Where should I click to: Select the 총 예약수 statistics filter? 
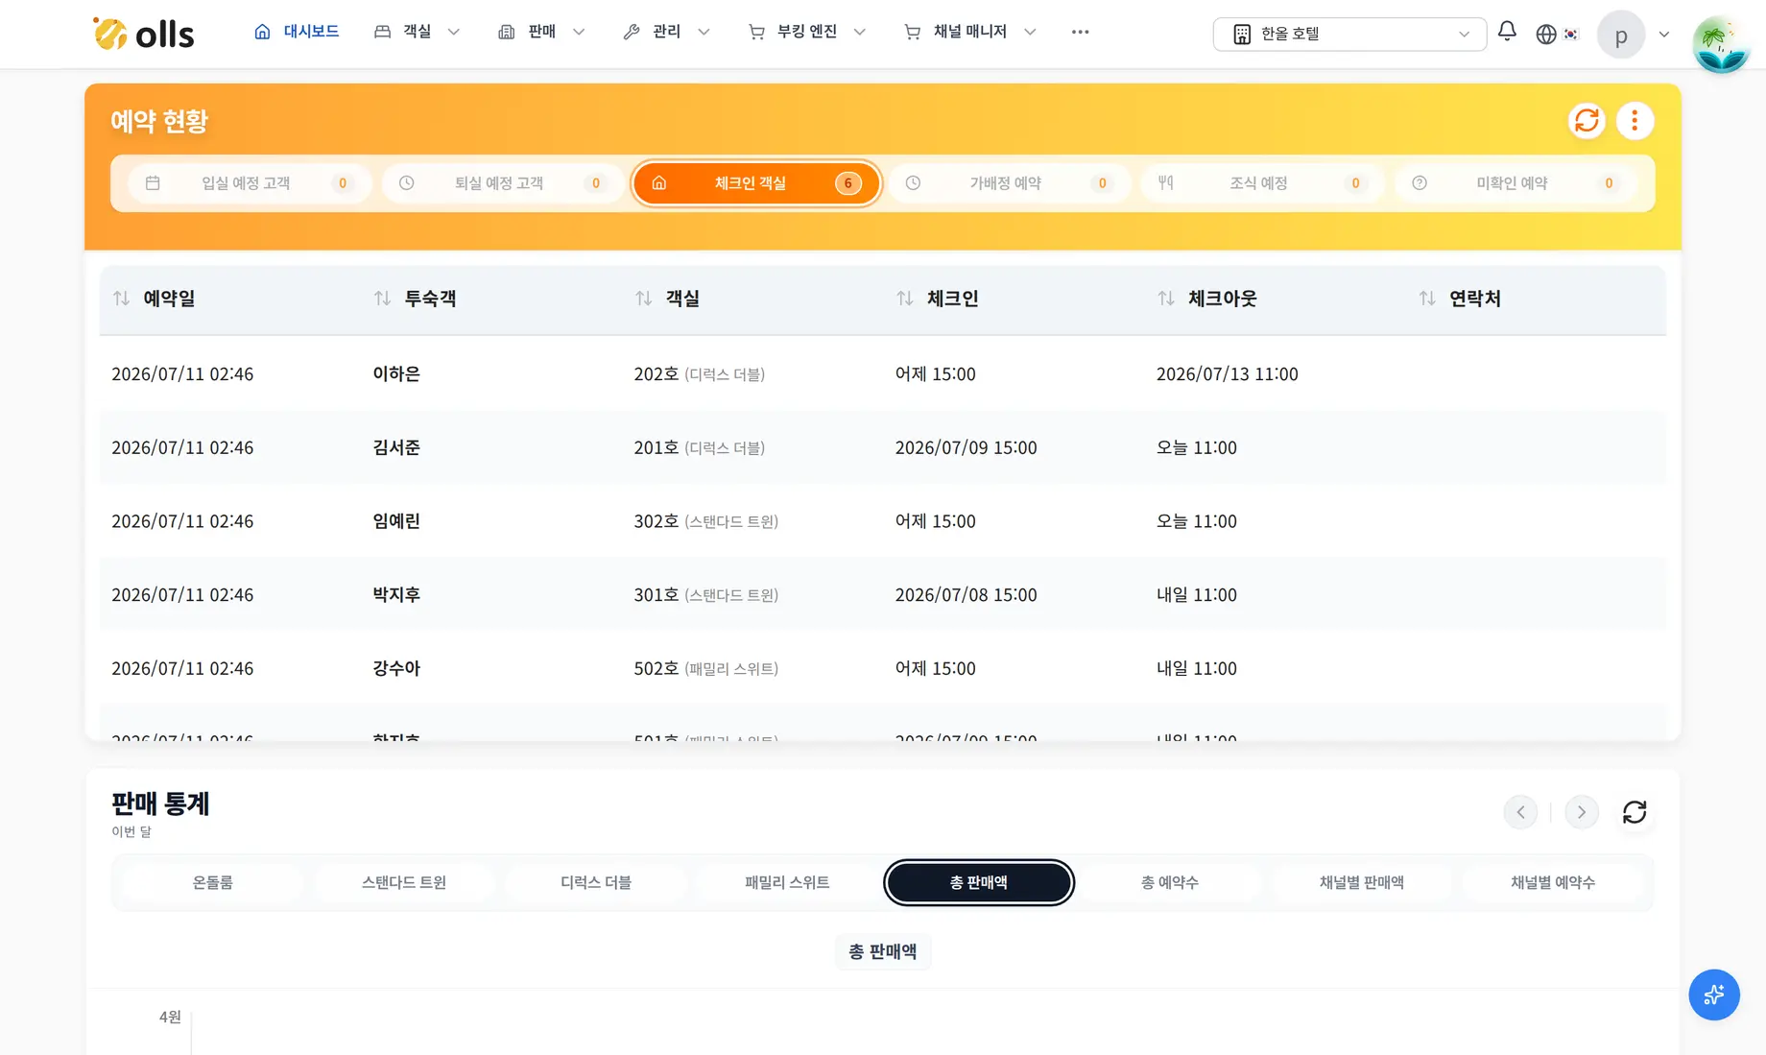(1170, 882)
